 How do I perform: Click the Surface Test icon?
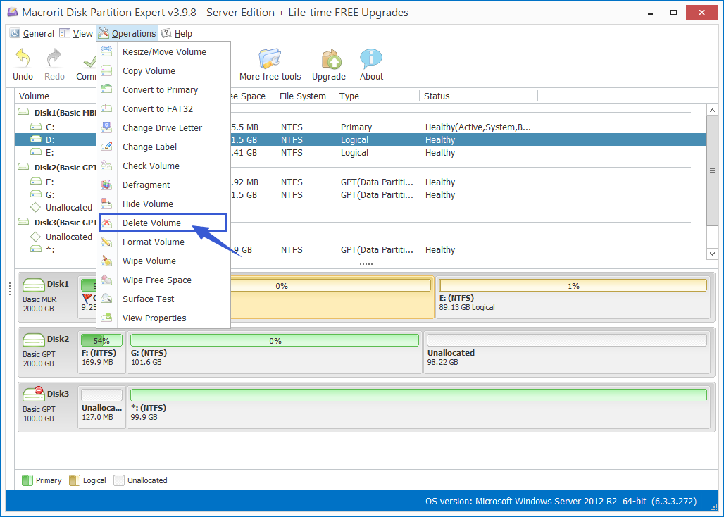click(x=106, y=299)
